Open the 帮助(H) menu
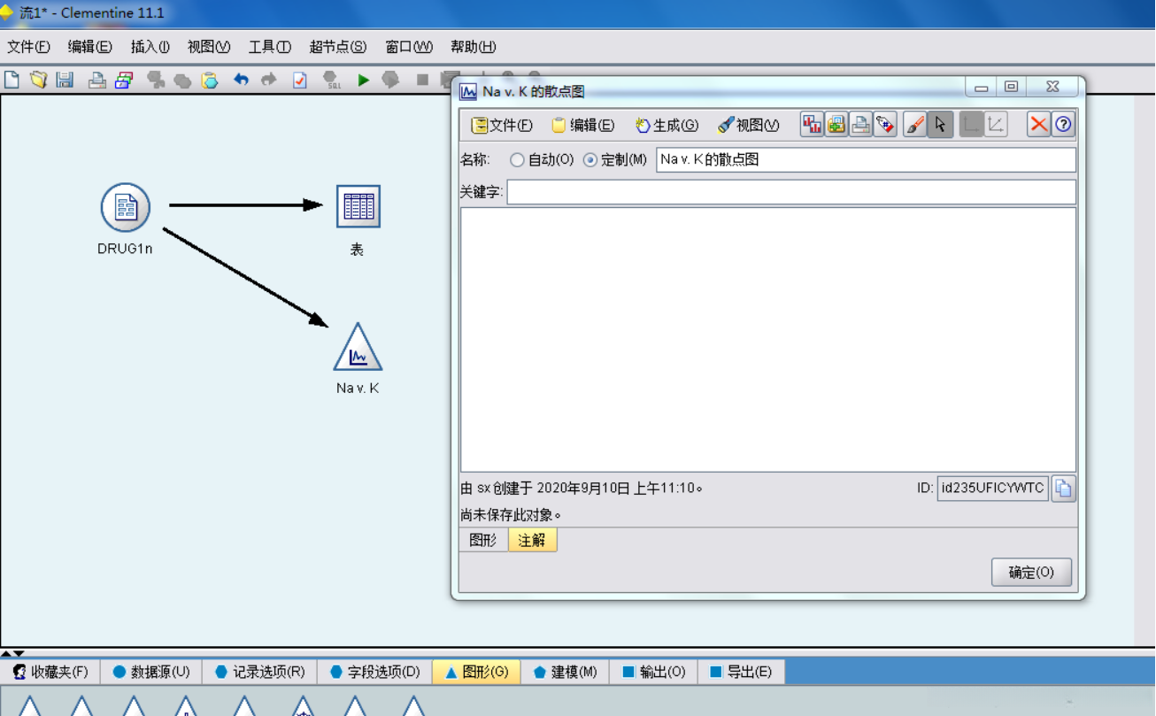This screenshot has width=1156, height=716. (x=473, y=47)
